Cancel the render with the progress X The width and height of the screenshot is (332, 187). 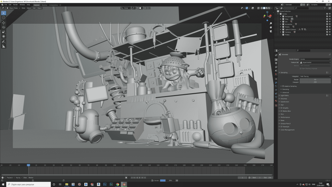coord(177,181)
